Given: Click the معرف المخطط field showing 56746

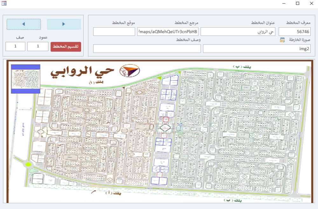Looking at the screenshot, I should (x=294, y=32).
